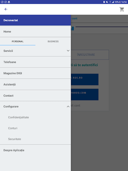Switch to the PERSONAL tab
128x171 pixels.
pyautogui.click(x=18, y=41)
